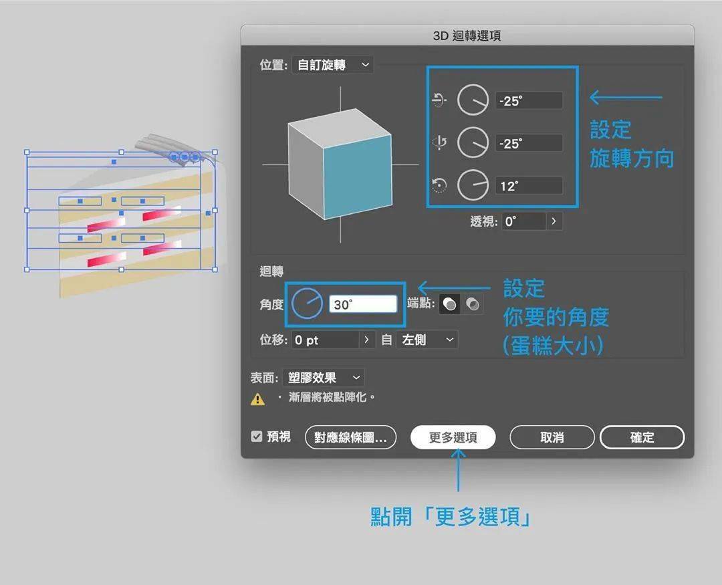Click the X-axis rotation angle dial
The width and height of the screenshot is (722, 585).
click(x=473, y=100)
